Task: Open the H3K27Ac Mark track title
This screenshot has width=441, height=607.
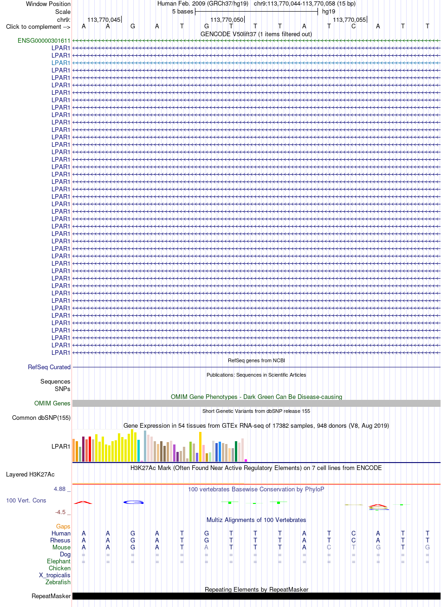Action: [x=256, y=468]
